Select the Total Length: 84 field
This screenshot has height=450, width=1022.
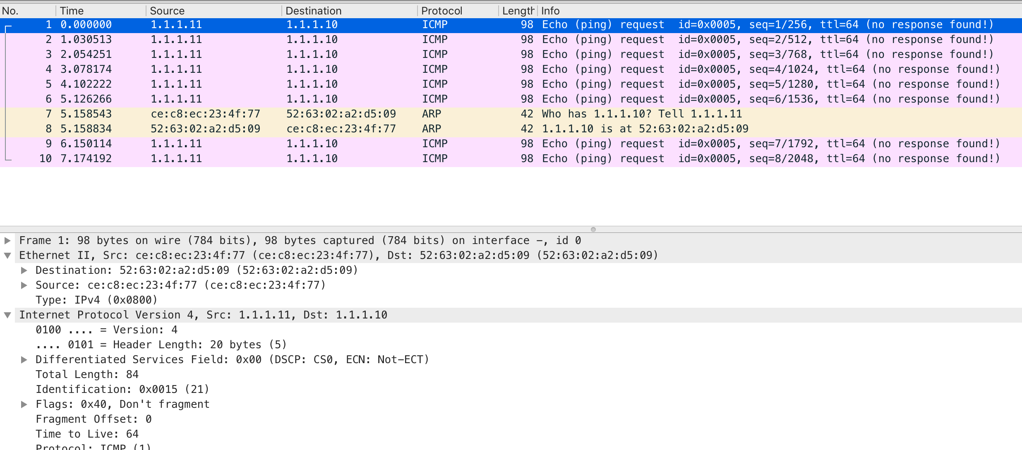pos(87,374)
